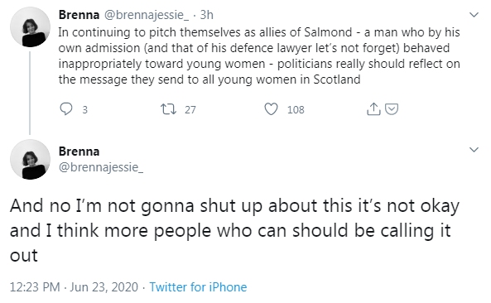The width and height of the screenshot is (491, 303).
Task: Open the @brennajessie_ handle below the second name
Action: (x=101, y=167)
